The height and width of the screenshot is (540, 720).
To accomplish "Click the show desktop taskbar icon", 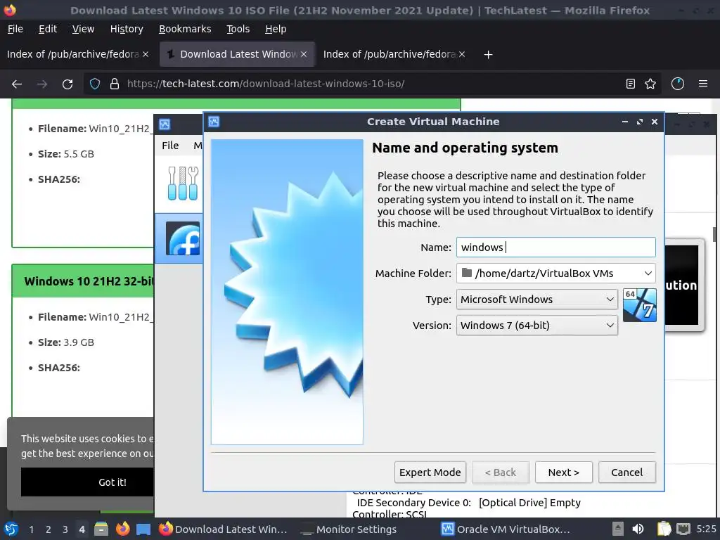I will (x=143, y=529).
